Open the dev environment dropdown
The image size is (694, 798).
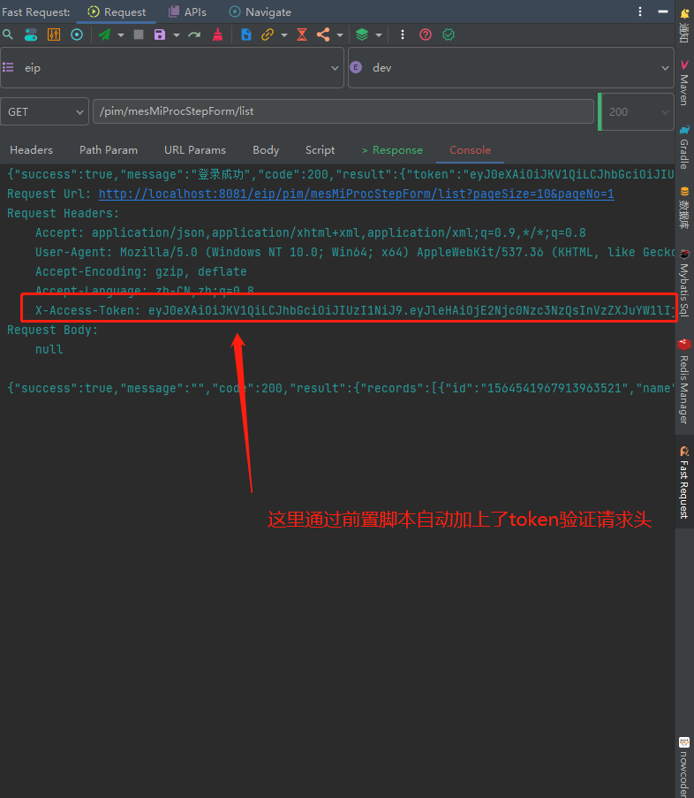pos(511,68)
